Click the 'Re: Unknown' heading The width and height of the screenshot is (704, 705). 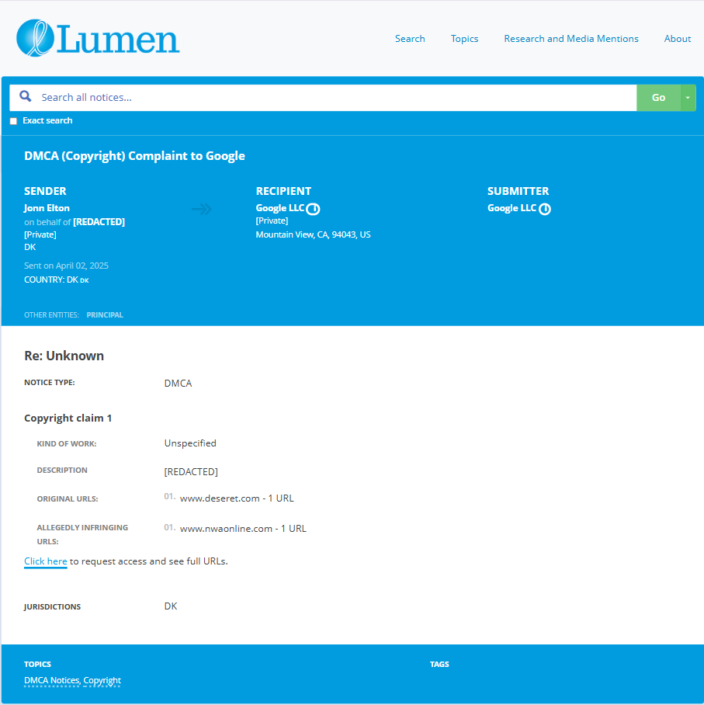64,356
